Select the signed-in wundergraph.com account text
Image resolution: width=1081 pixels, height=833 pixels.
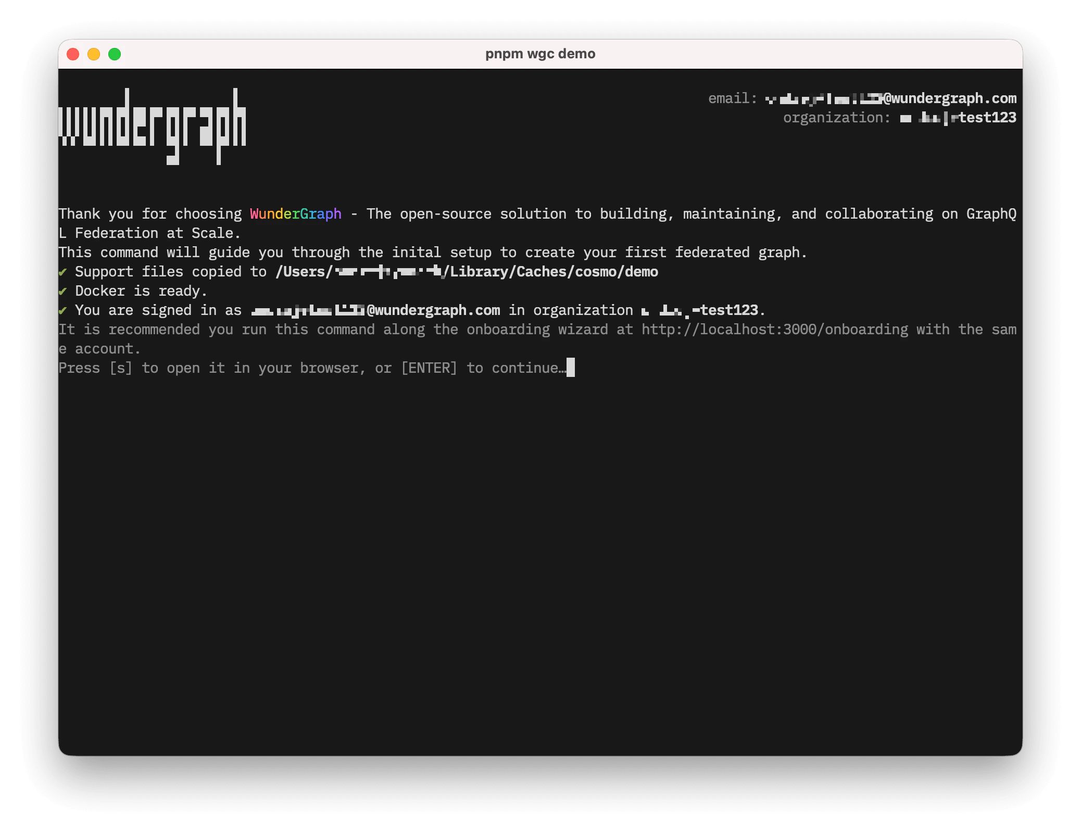(375, 310)
